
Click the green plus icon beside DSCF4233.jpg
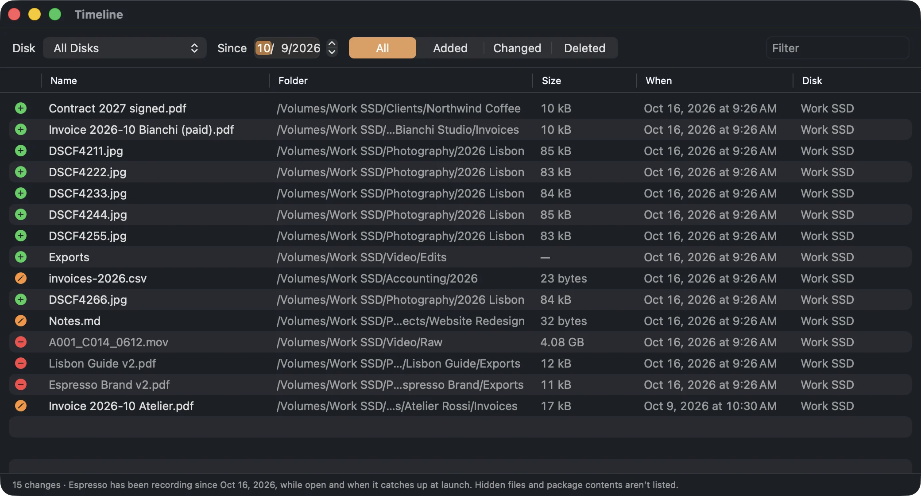pos(21,193)
